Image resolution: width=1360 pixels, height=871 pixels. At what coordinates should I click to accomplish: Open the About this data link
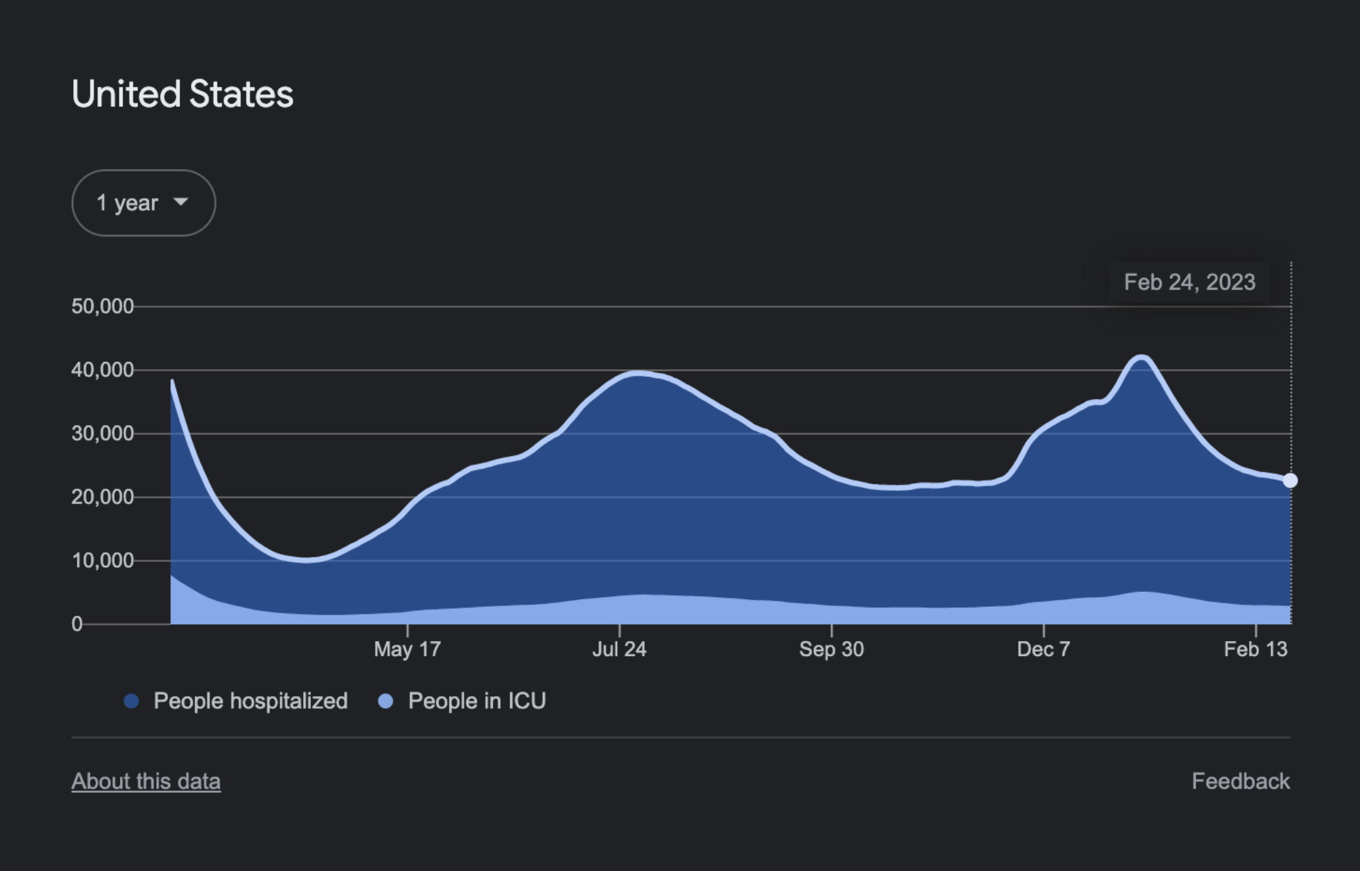(146, 782)
